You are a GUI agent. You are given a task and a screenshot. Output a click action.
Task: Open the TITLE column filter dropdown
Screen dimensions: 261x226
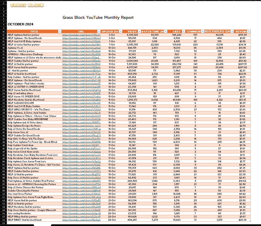pos(60,31)
